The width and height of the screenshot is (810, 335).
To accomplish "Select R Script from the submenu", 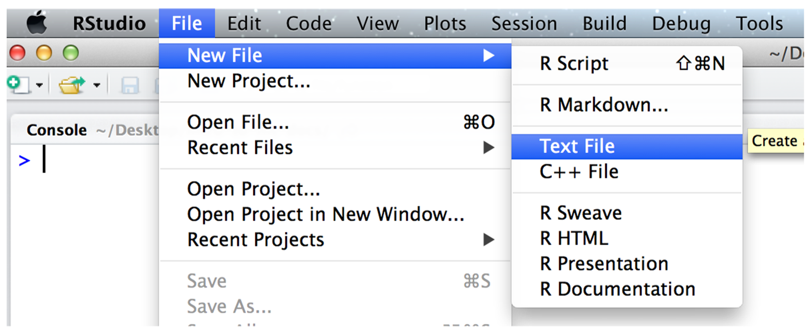I will tap(574, 63).
